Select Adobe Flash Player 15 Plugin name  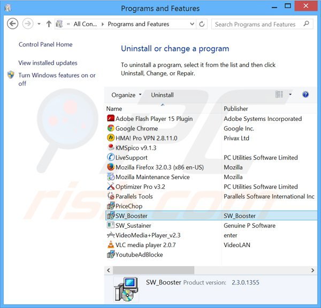tap(154, 119)
